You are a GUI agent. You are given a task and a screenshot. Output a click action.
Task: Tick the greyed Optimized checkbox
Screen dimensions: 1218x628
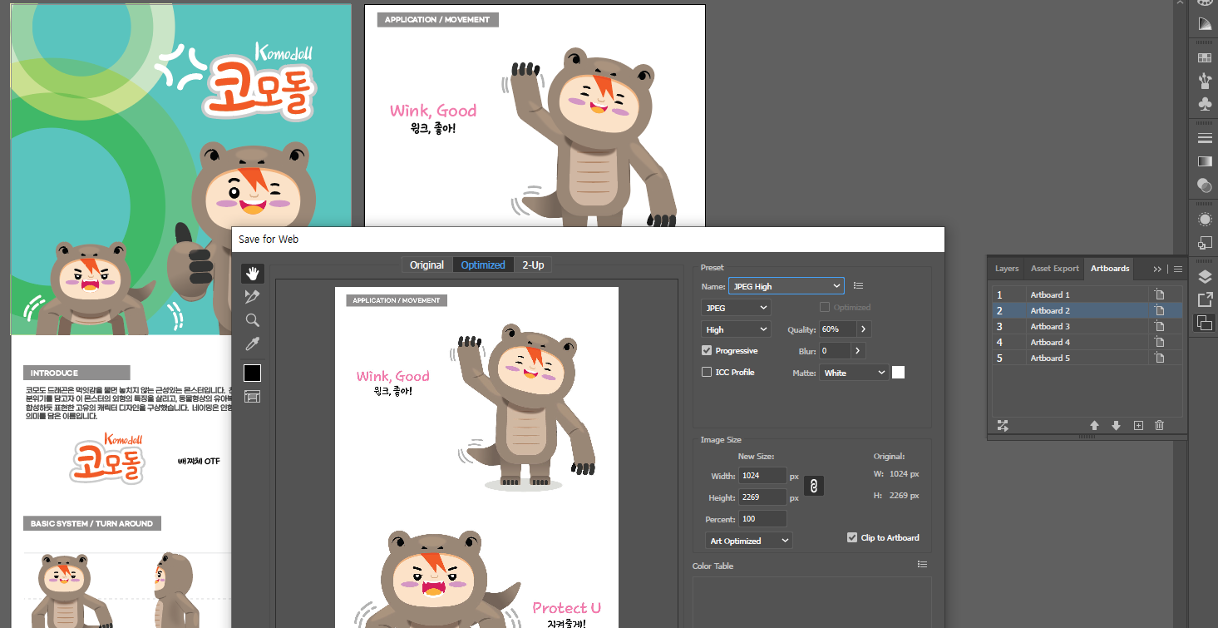[825, 307]
